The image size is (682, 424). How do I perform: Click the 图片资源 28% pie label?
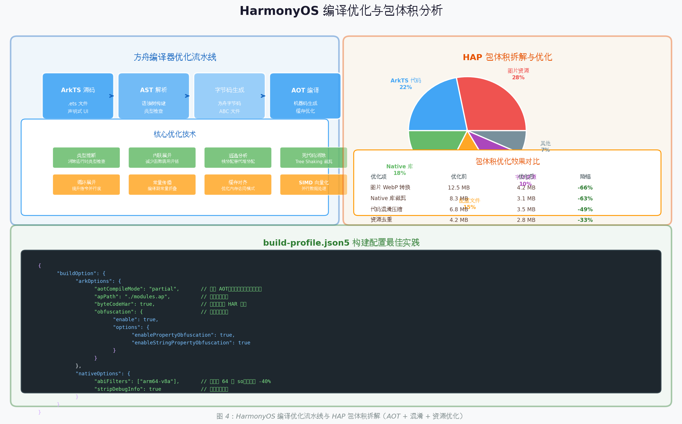[518, 74]
